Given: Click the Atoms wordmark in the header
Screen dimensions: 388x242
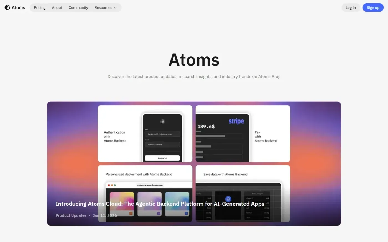Looking at the screenshot, I should [x=19, y=7].
